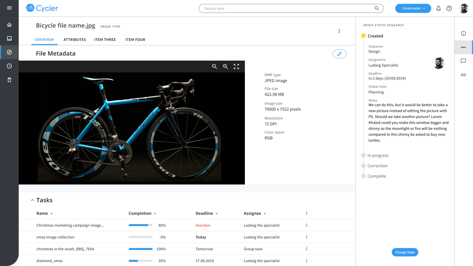View bicycle image in fullscreen
473x266 pixels.
point(236,66)
